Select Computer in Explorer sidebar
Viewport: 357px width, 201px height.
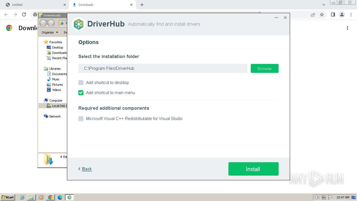pos(53,100)
